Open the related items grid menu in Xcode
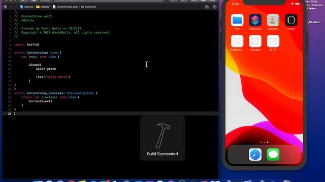The image size is (325, 182). pyautogui.click(x=5, y=7)
